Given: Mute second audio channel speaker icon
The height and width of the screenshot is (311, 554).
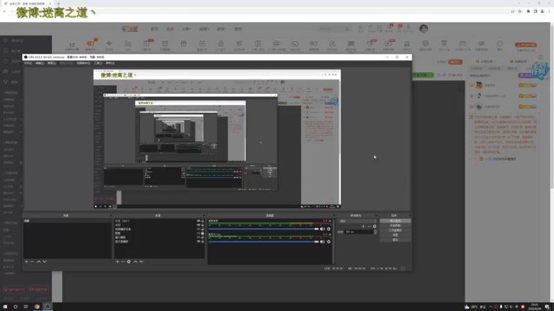Looking at the screenshot, I should click(322, 241).
